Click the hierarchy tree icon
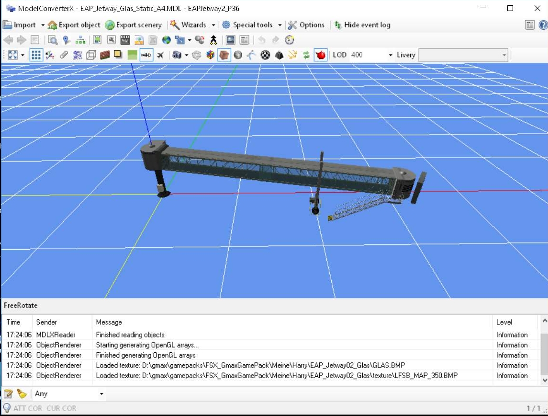The width and height of the screenshot is (548, 416). pos(80,40)
